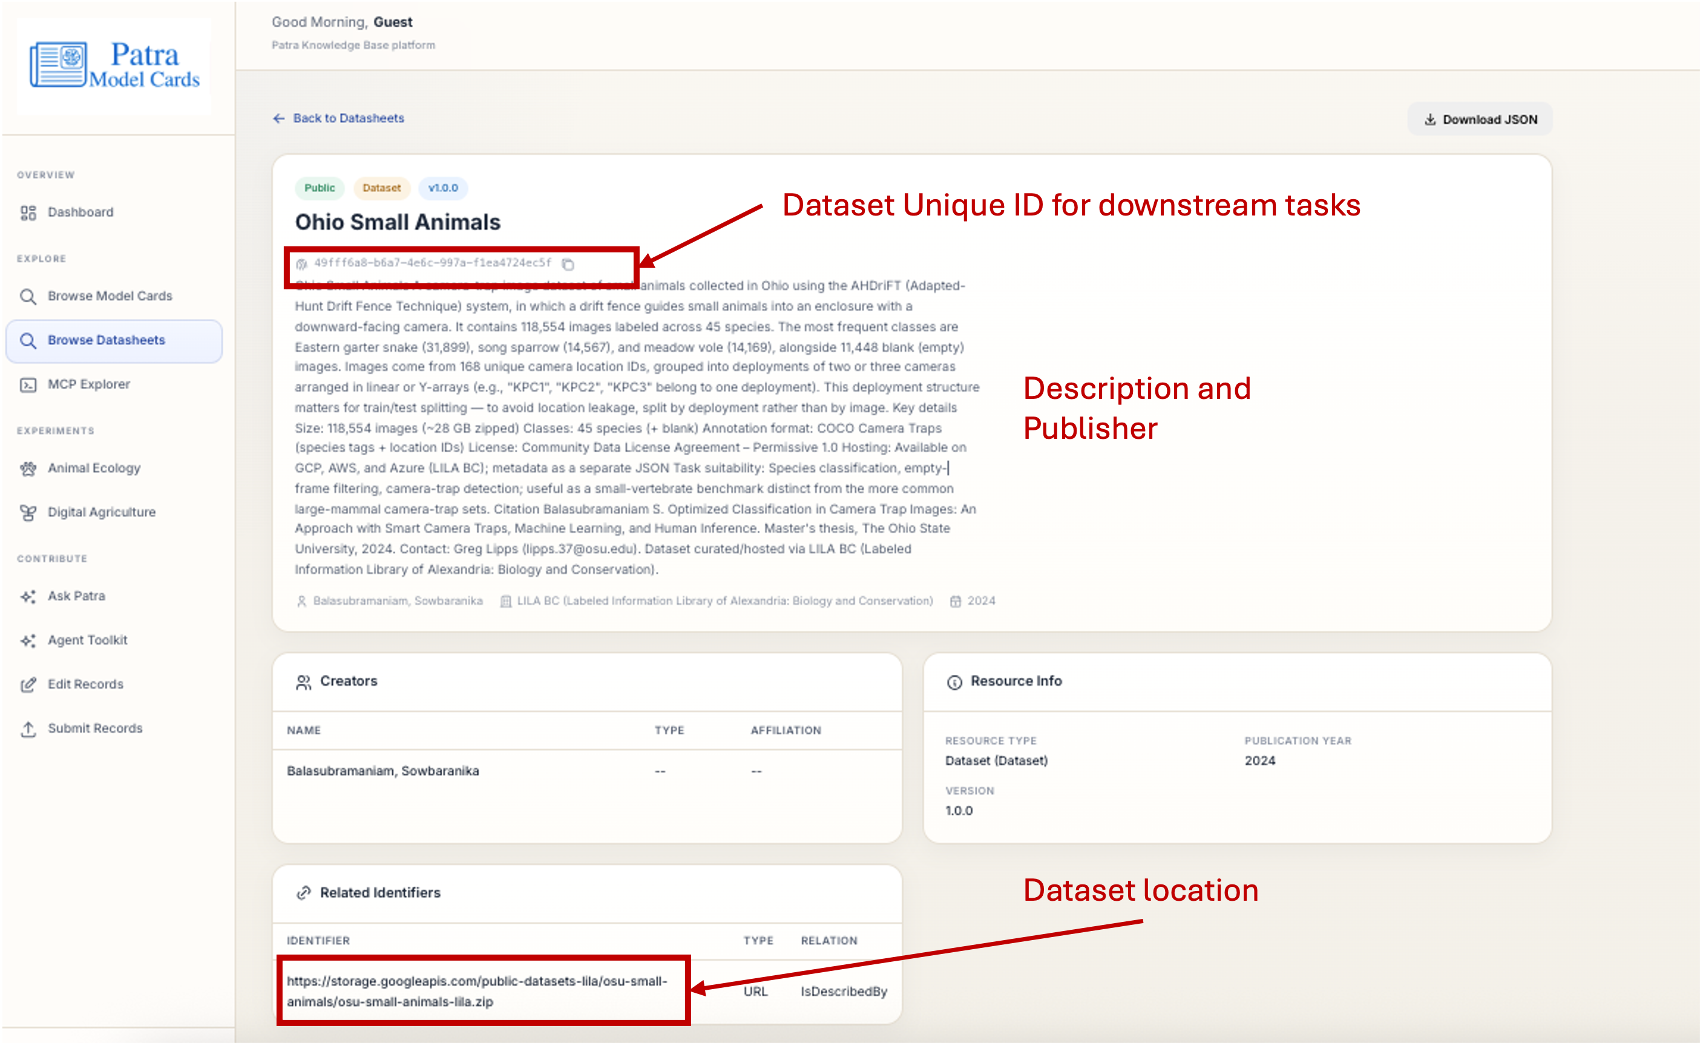
Task: Go to Submit Records
Action: (x=114, y=729)
